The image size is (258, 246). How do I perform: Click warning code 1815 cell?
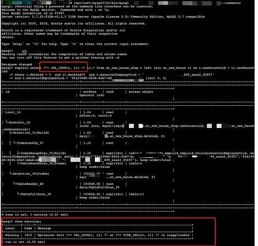[28, 235]
